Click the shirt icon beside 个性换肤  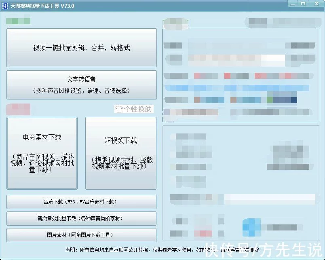coord(119,109)
